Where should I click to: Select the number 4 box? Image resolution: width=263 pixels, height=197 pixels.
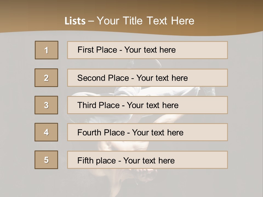[46, 132]
